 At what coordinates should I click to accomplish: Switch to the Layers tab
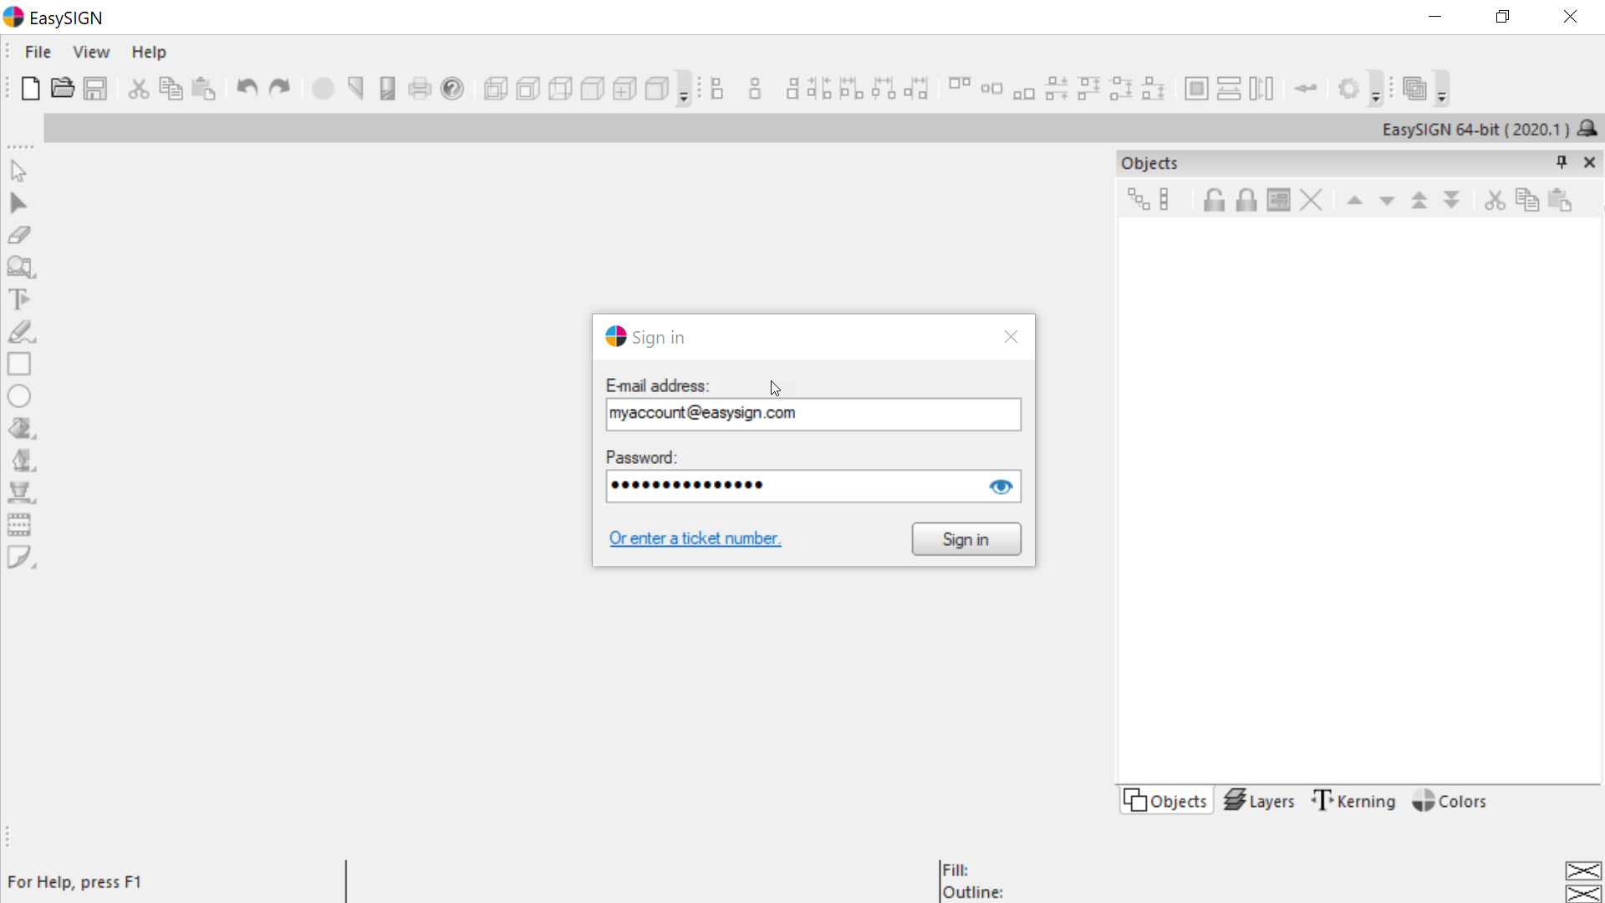tap(1259, 801)
